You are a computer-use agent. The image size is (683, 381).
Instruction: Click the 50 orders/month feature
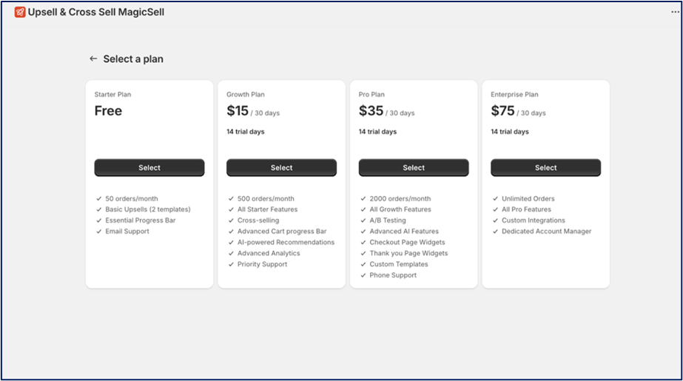pos(132,198)
